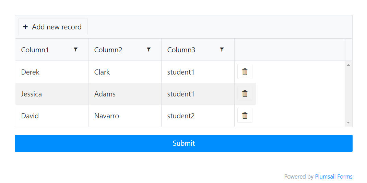Open the Plumsail Forms link
The width and height of the screenshot is (367, 183).
coord(333,177)
